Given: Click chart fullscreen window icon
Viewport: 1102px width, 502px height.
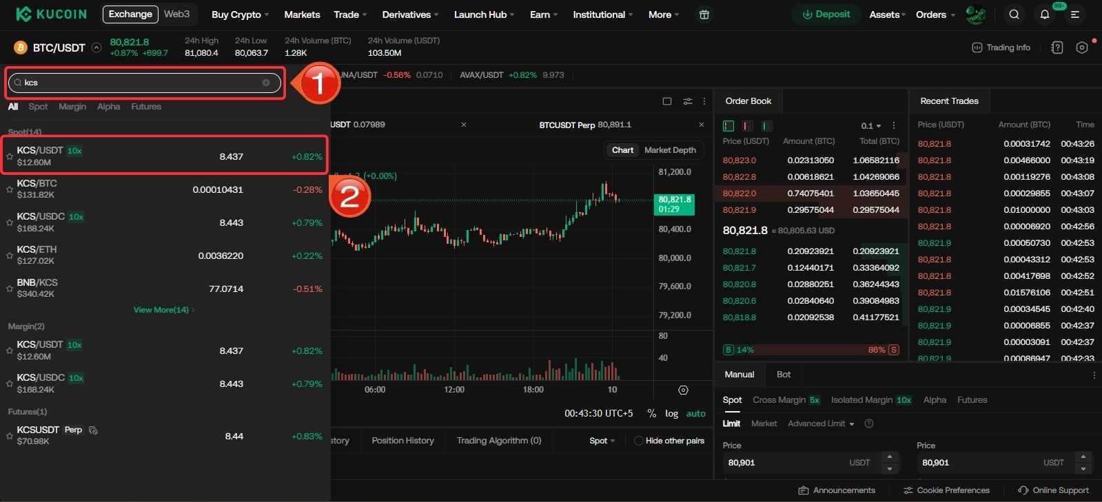Looking at the screenshot, I should (667, 101).
